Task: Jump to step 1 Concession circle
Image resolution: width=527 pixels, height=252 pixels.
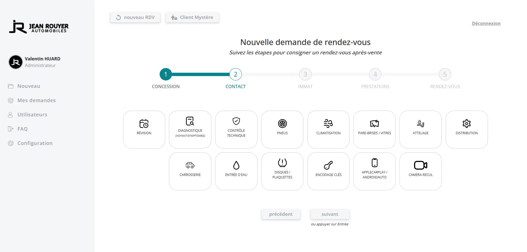Action: [x=166, y=74]
